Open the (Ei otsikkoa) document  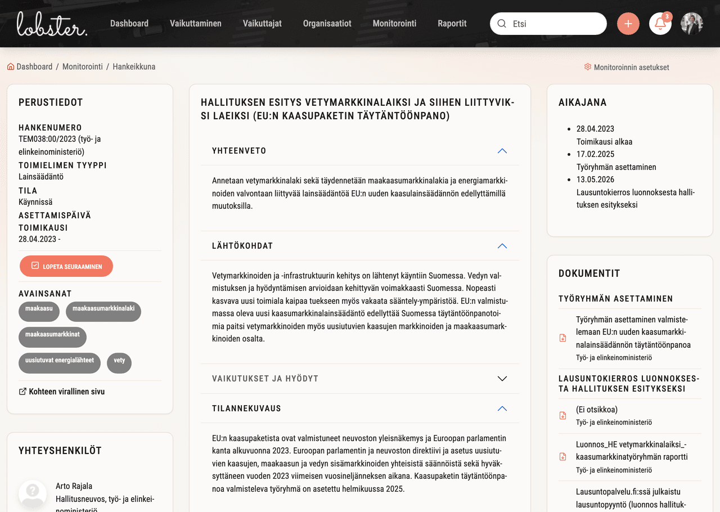[x=597, y=410]
